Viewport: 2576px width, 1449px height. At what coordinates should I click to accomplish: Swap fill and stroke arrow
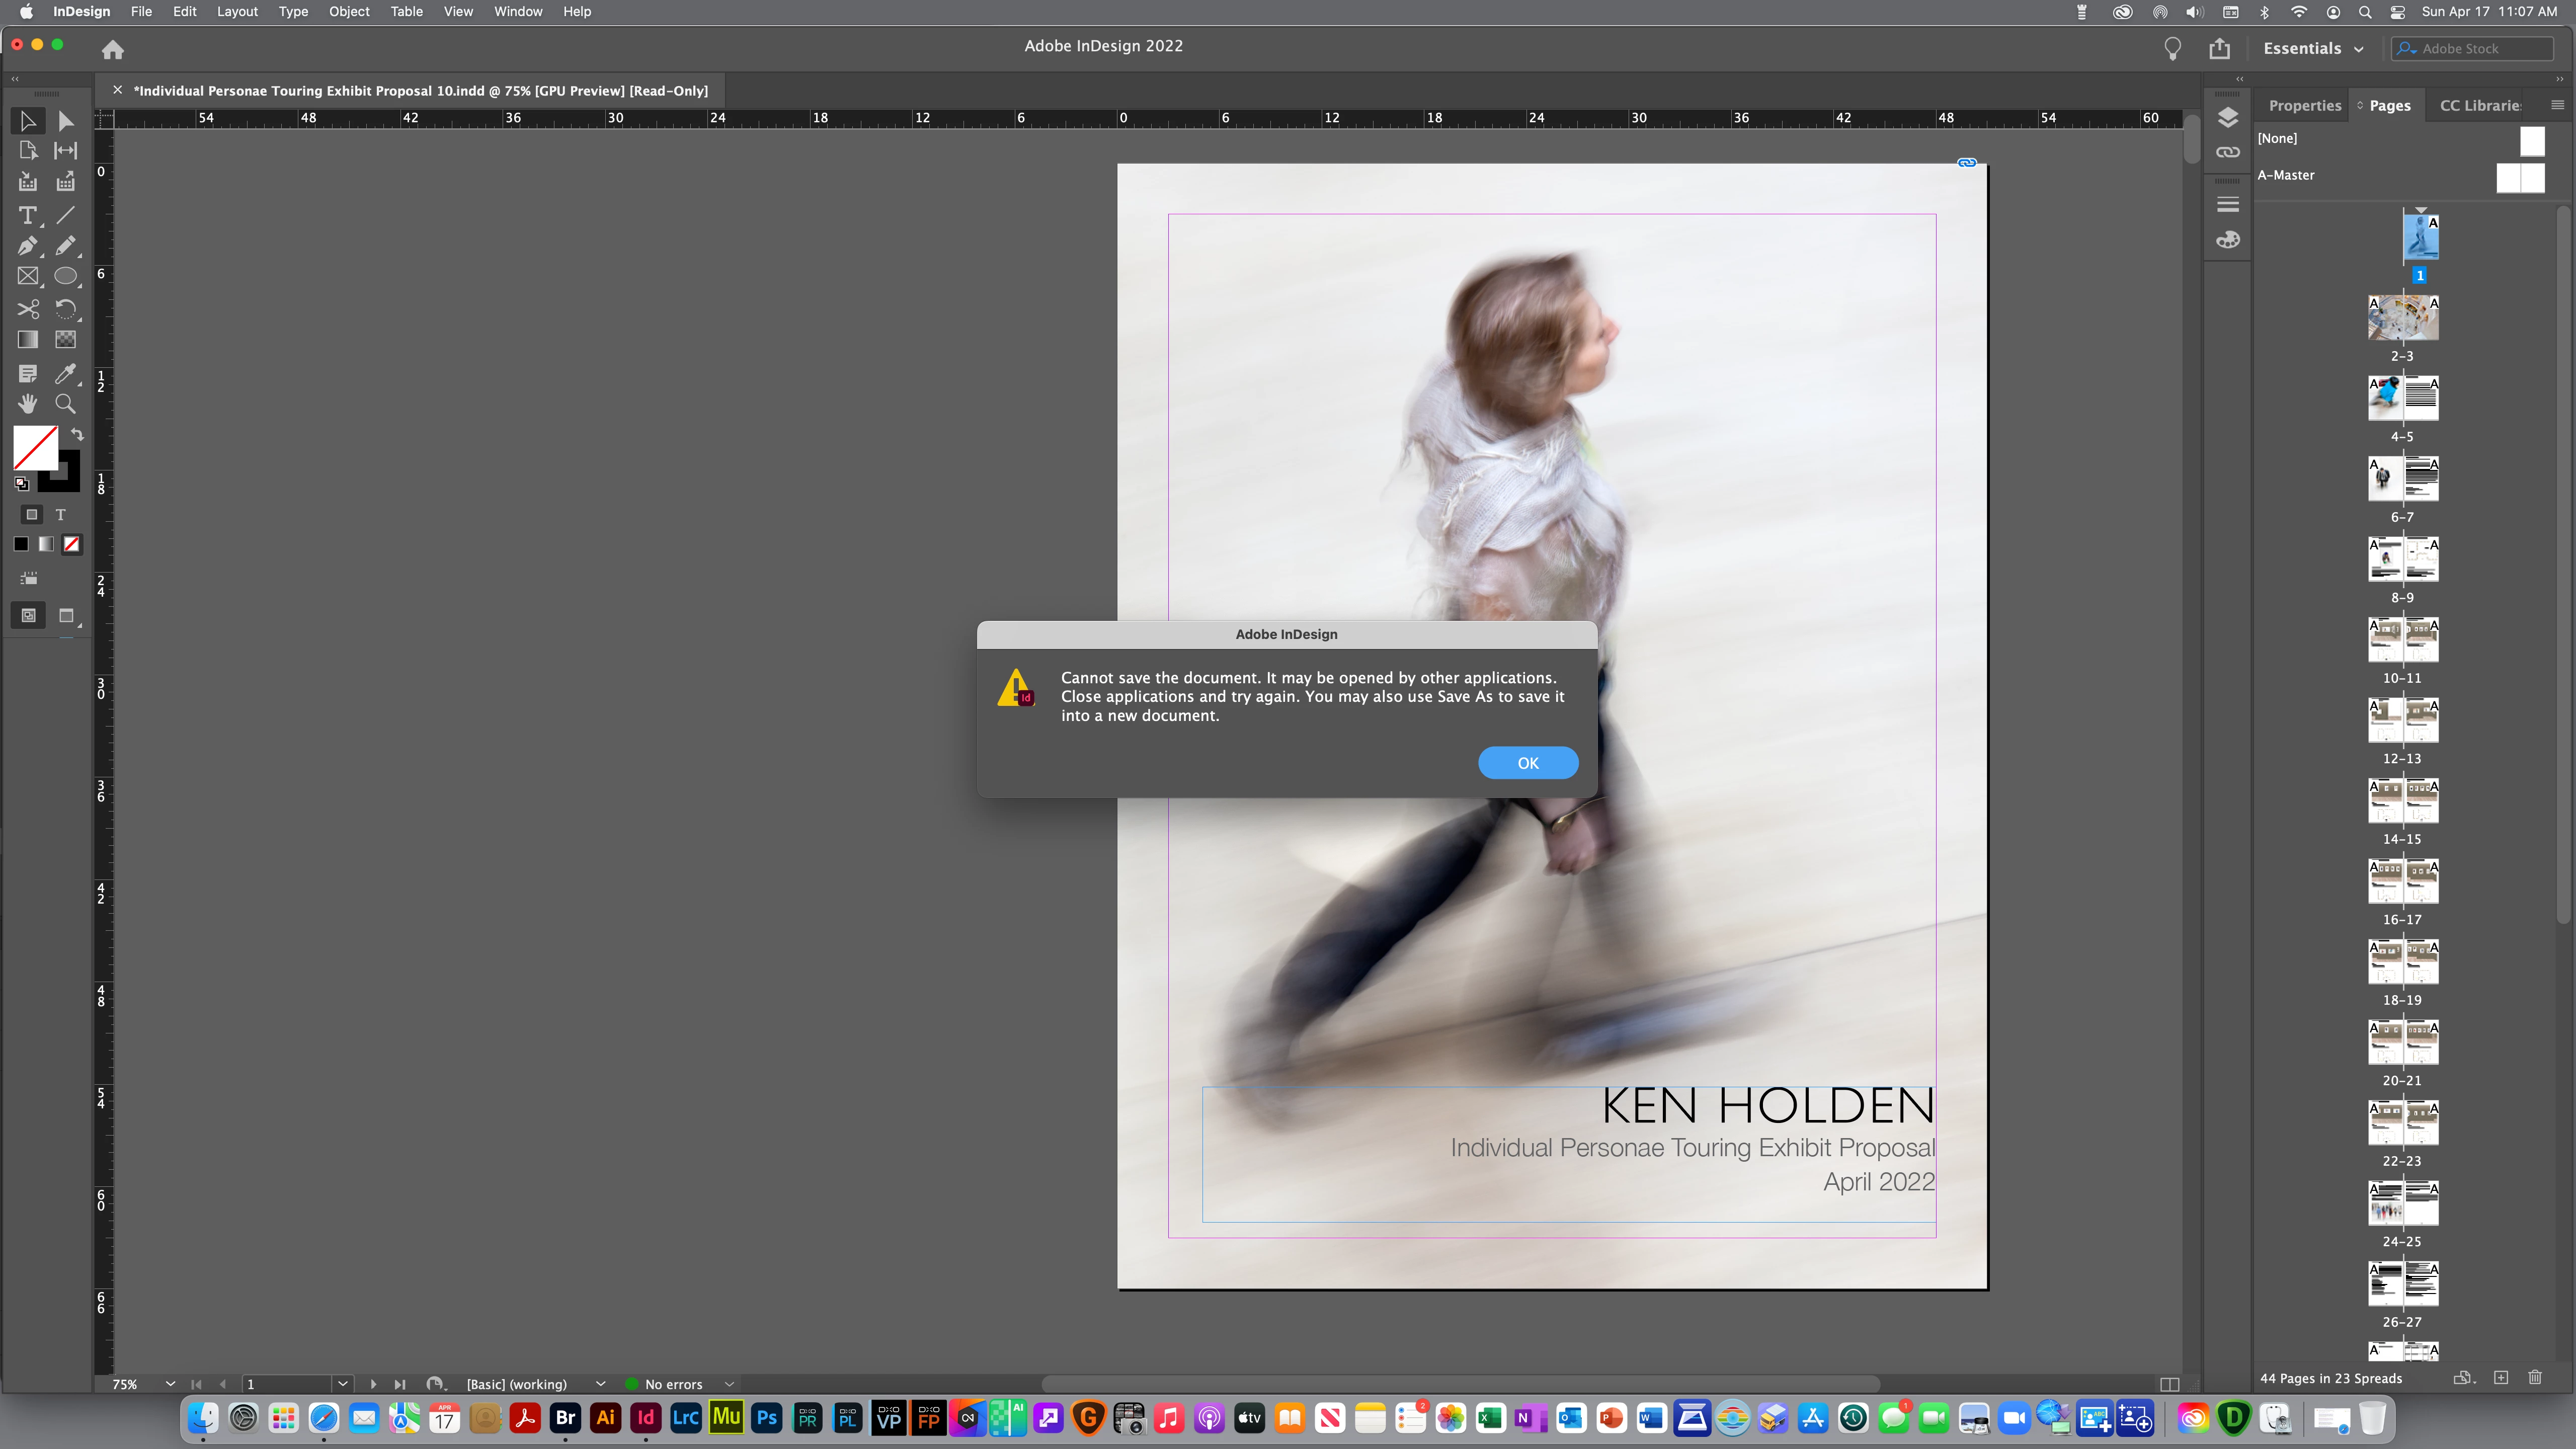(77, 435)
